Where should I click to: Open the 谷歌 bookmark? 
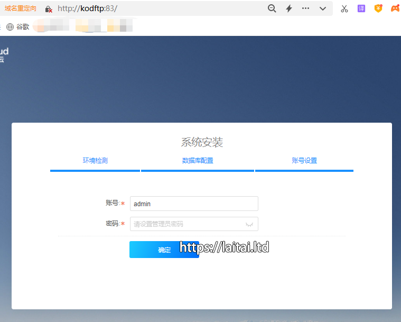[x=18, y=26]
